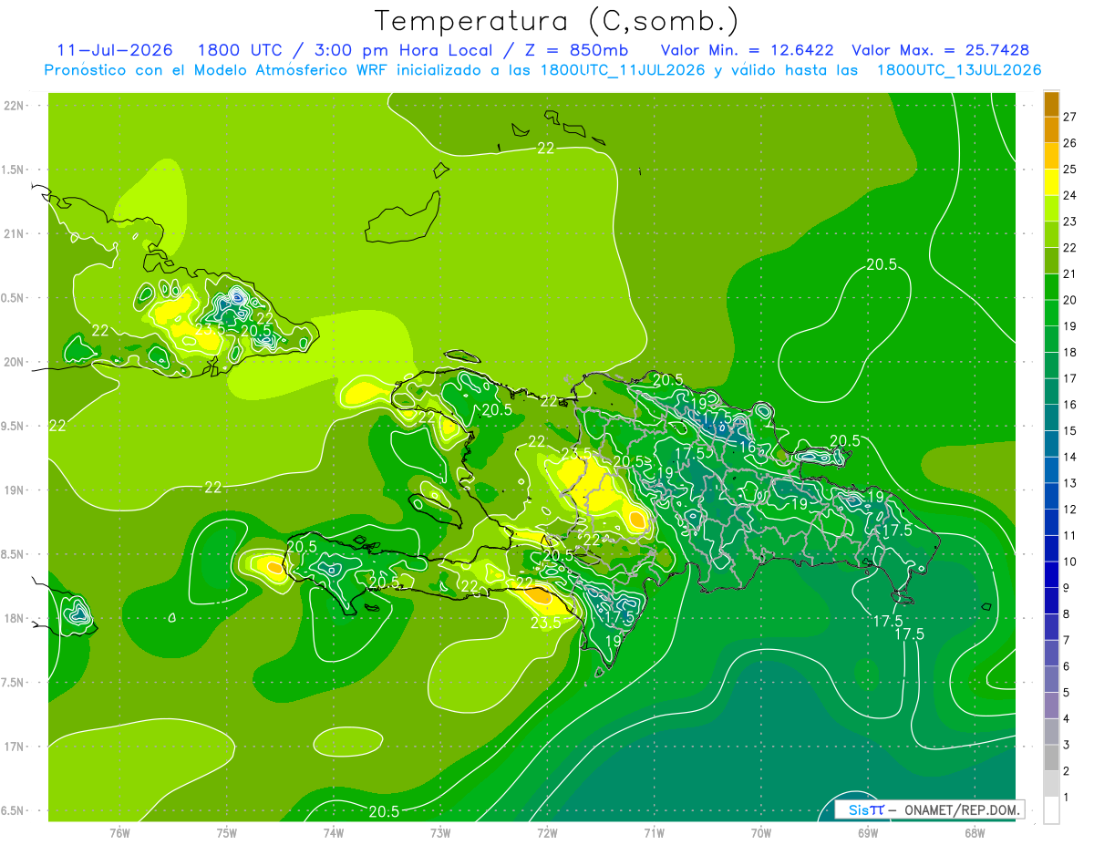The height and width of the screenshot is (845, 1094).
Task: Click the '76W' longitude axis label
Action: pos(119,832)
